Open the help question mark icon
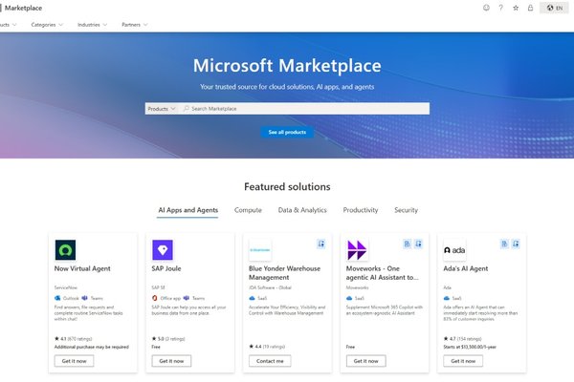 (x=500, y=8)
